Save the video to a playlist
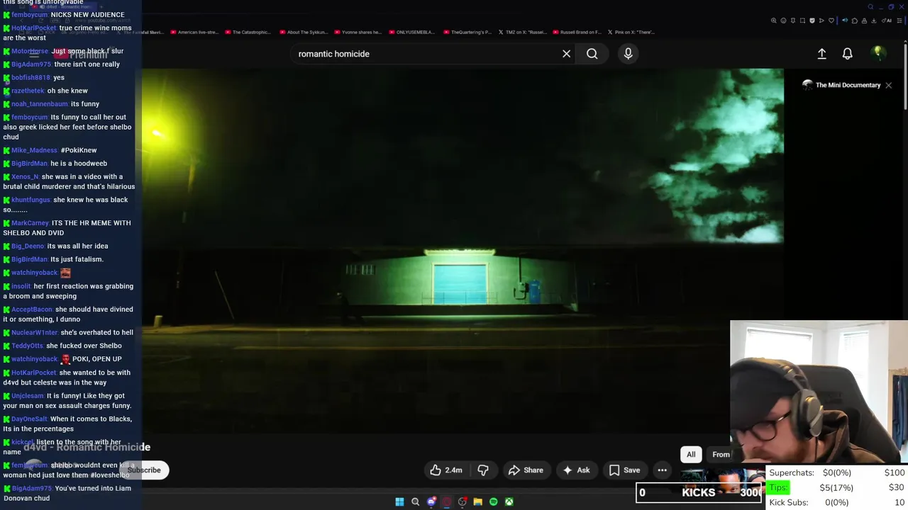908x510 pixels. [x=624, y=470]
